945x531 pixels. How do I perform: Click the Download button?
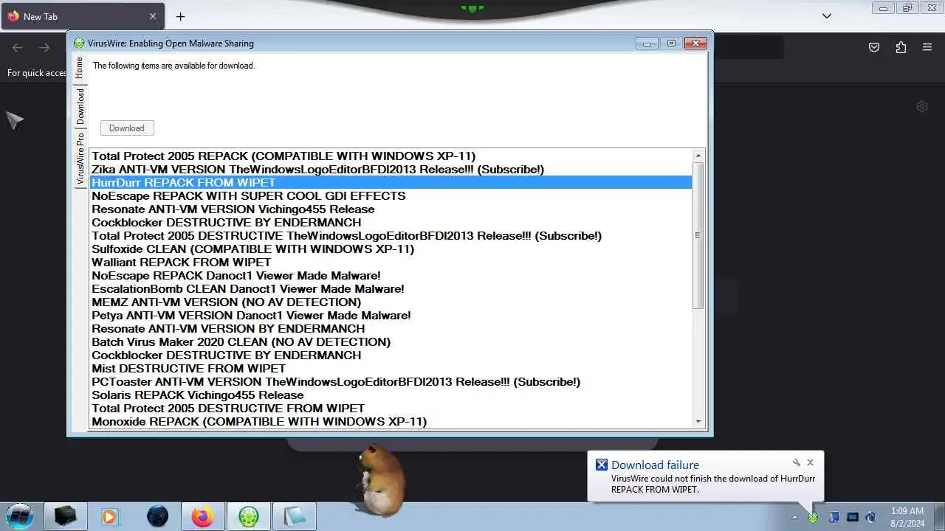(x=127, y=128)
